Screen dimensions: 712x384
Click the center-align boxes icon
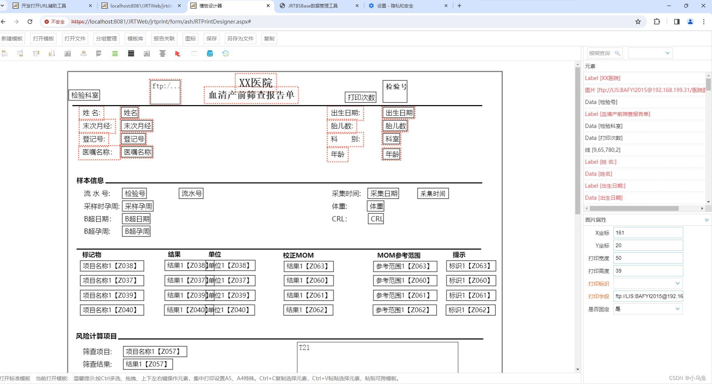point(84,53)
